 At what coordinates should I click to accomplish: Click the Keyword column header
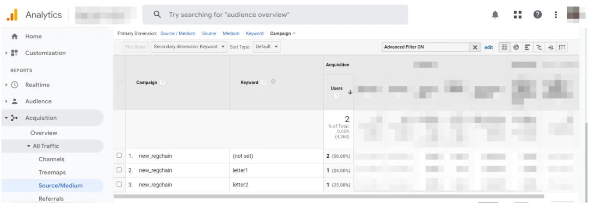tap(249, 83)
